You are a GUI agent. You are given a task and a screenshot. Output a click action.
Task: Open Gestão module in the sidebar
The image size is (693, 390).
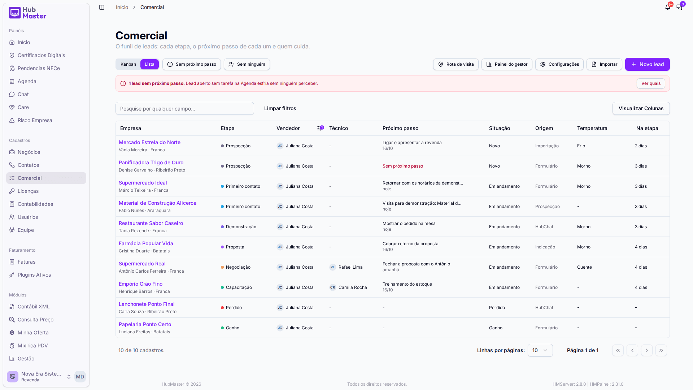pyautogui.click(x=46, y=359)
